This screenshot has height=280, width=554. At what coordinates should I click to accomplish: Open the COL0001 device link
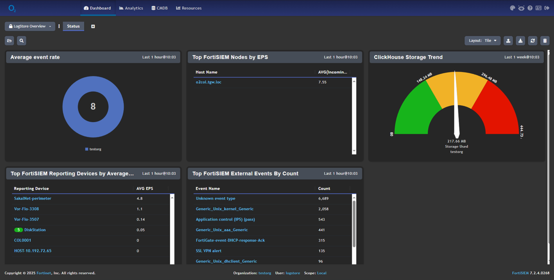(23, 240)
